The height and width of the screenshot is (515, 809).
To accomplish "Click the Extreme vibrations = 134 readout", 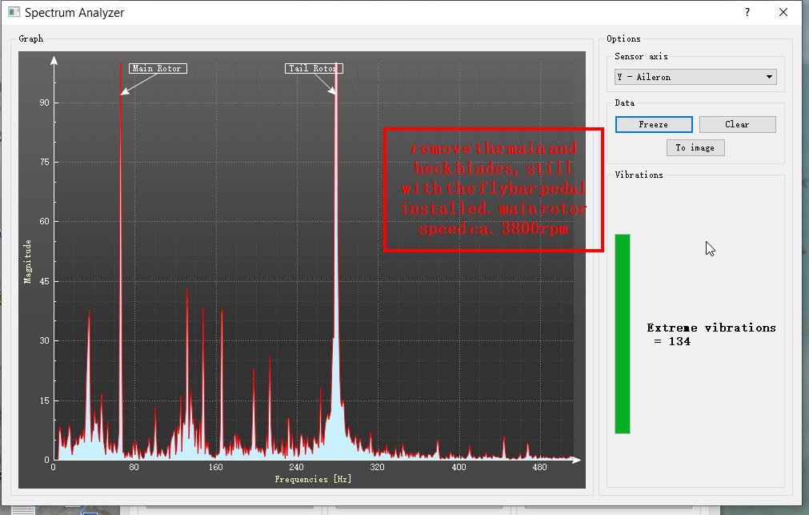I will [x=711, y=334].
